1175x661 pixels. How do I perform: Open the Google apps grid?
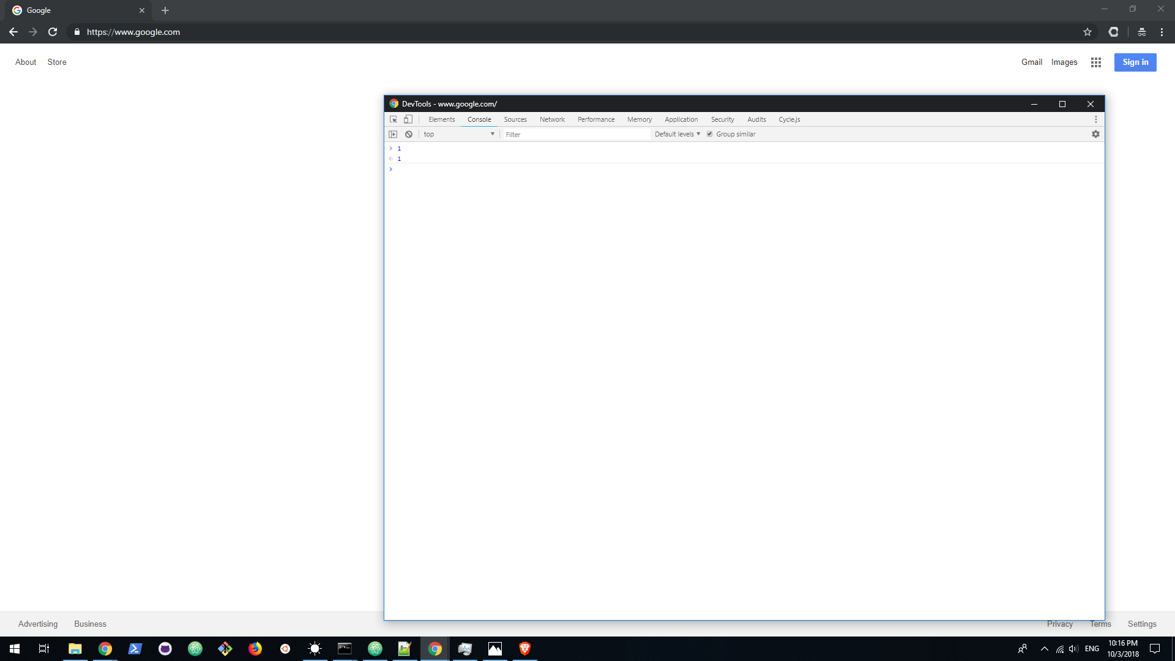tap(1096, 62)
